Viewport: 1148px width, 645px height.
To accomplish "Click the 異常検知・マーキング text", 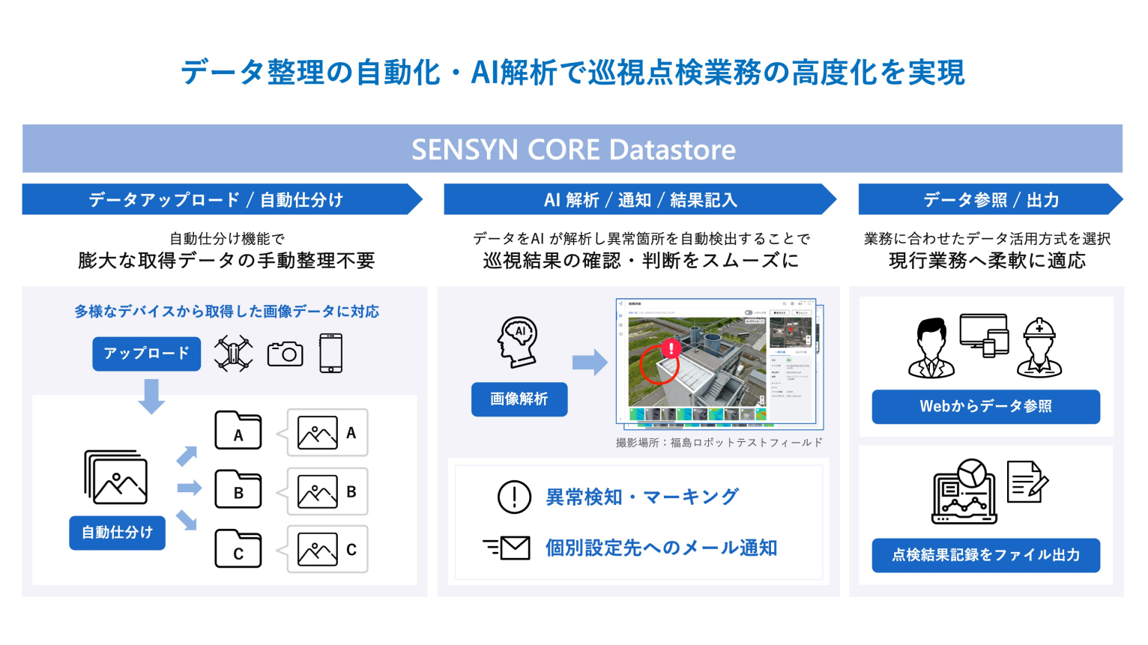I will 642,497.
